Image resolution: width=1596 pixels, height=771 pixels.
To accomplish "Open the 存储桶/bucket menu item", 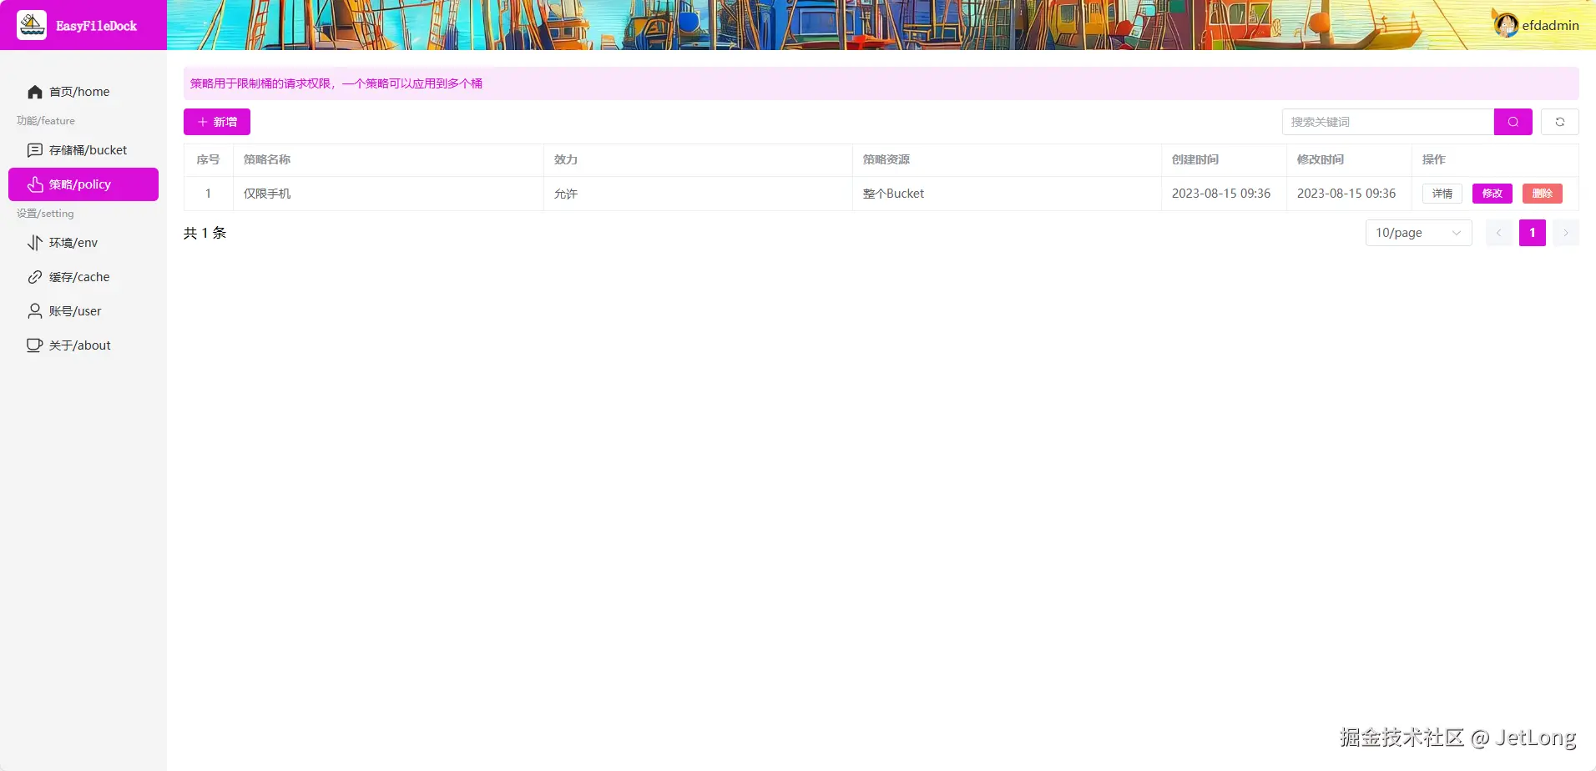I will 83,150.
